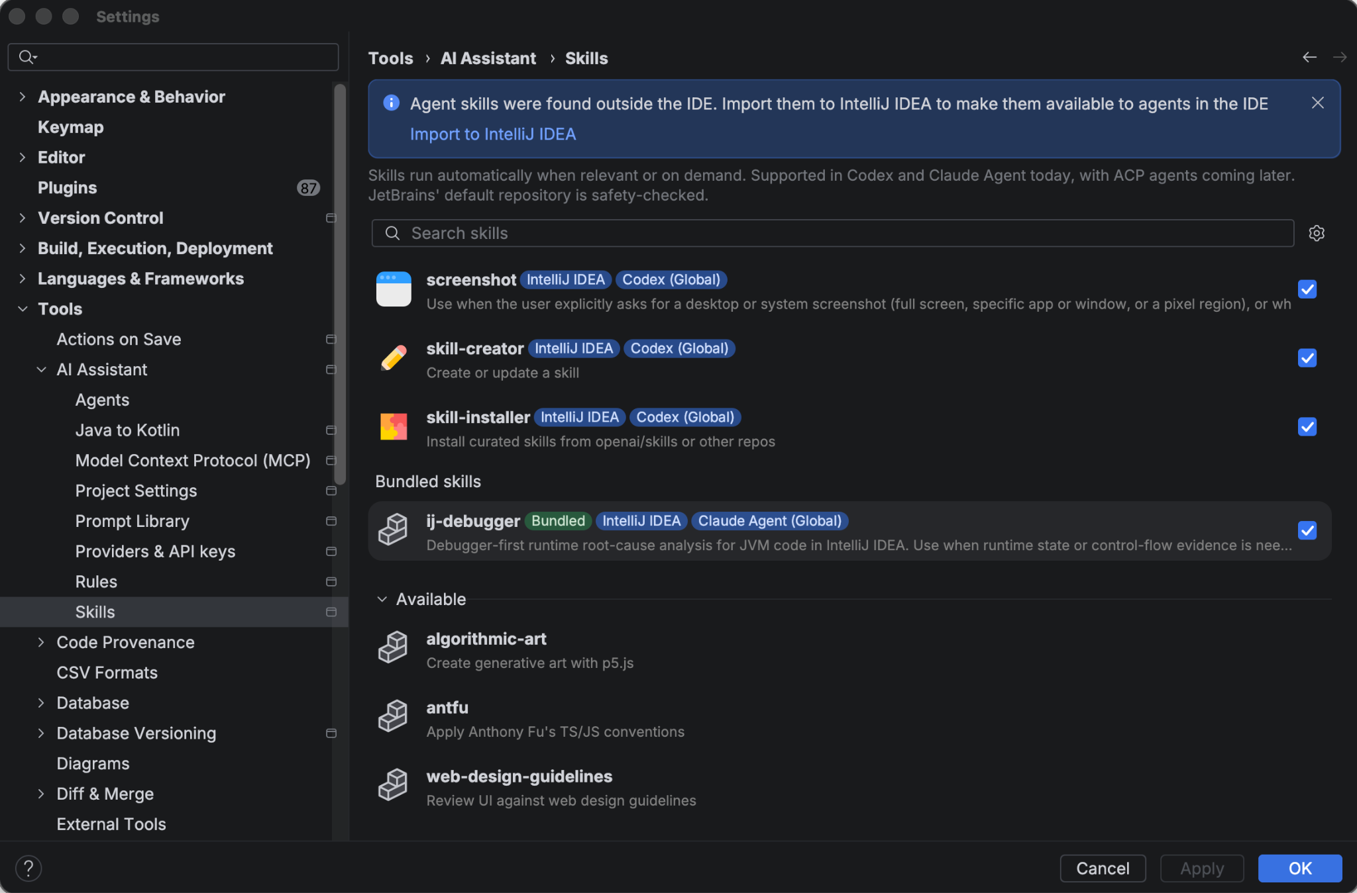The image size is (1357, 893).
Task: Expand Languages & Frameworks node
Action: tap(23, 279)
